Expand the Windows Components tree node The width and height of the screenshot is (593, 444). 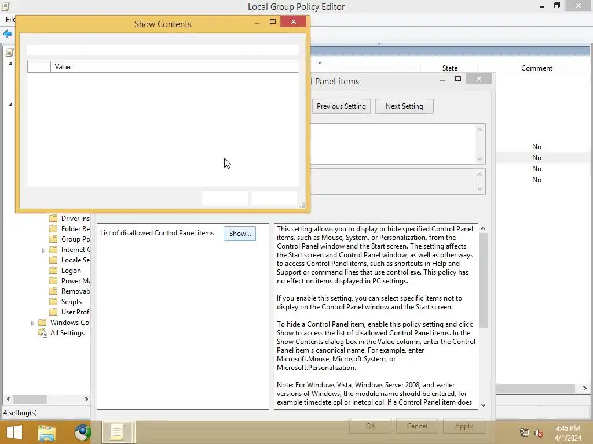point(32,323)
